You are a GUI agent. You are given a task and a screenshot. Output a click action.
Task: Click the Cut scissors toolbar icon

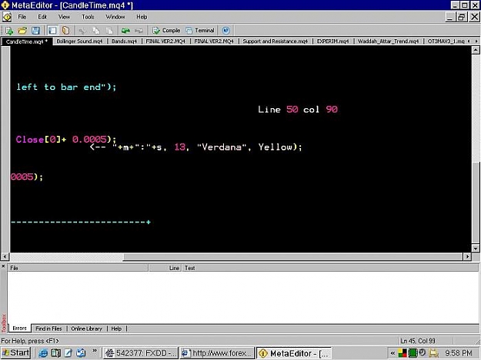(x=82, y=30)
